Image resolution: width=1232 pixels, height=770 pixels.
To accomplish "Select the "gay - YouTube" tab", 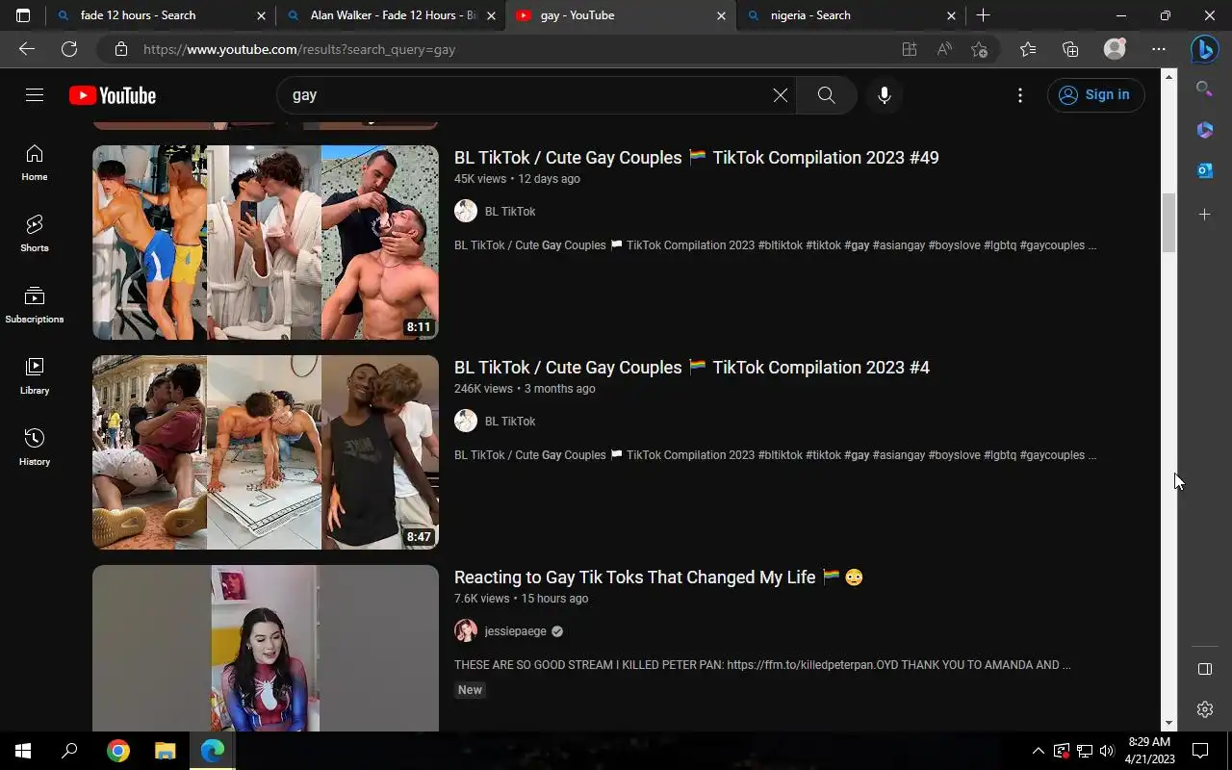I will coord(621,15).
